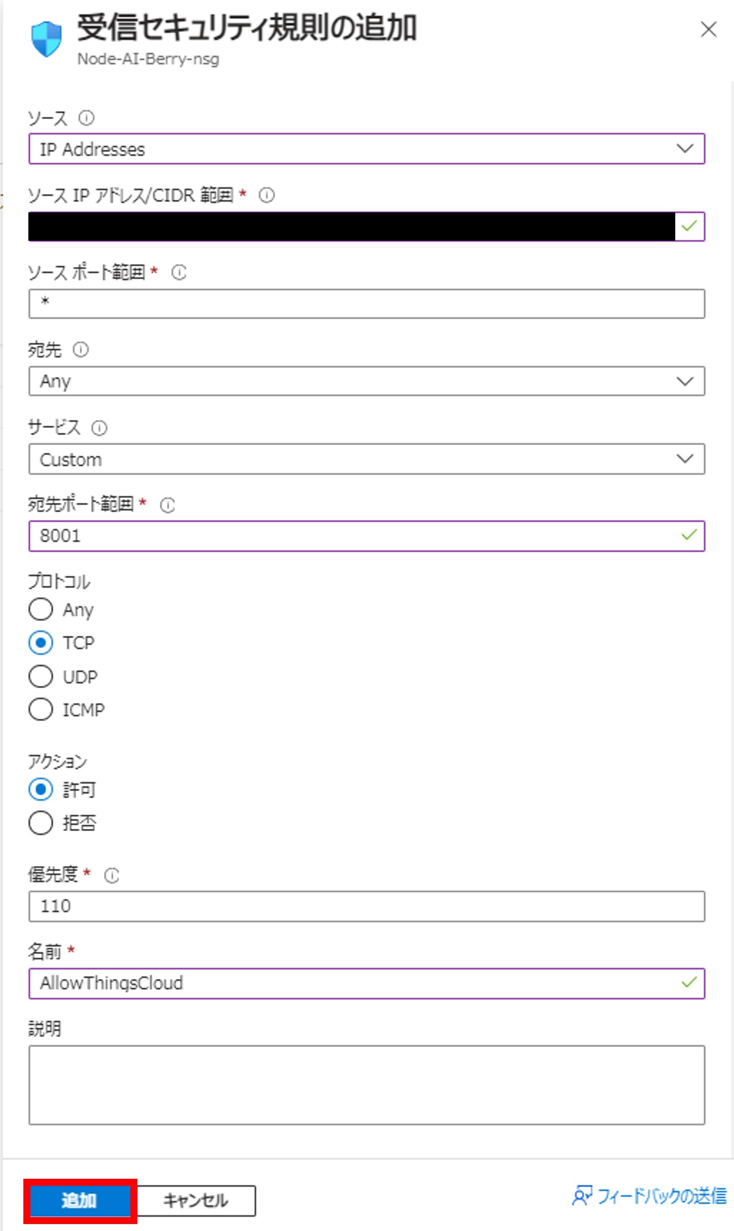Select the ICMP protocol option
Viewport: 734px width, 1231px height.
point(41,710)
